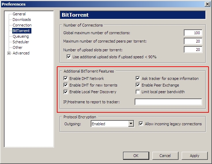Click the global maximum connections field
Viewport: 212px width, 164px height.
coord(193,33)
